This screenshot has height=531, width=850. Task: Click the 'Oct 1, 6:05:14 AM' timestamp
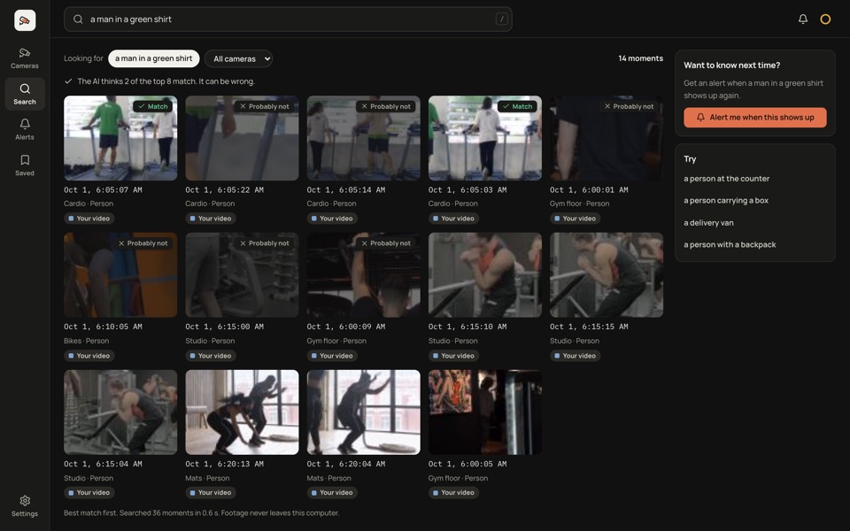346,190
